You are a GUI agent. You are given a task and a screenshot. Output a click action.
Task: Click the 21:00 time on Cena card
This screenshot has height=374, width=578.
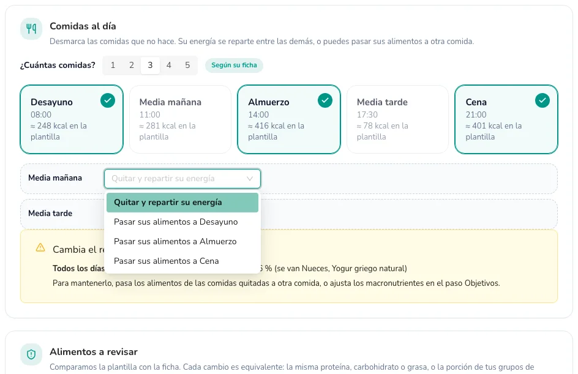(476, 114)
